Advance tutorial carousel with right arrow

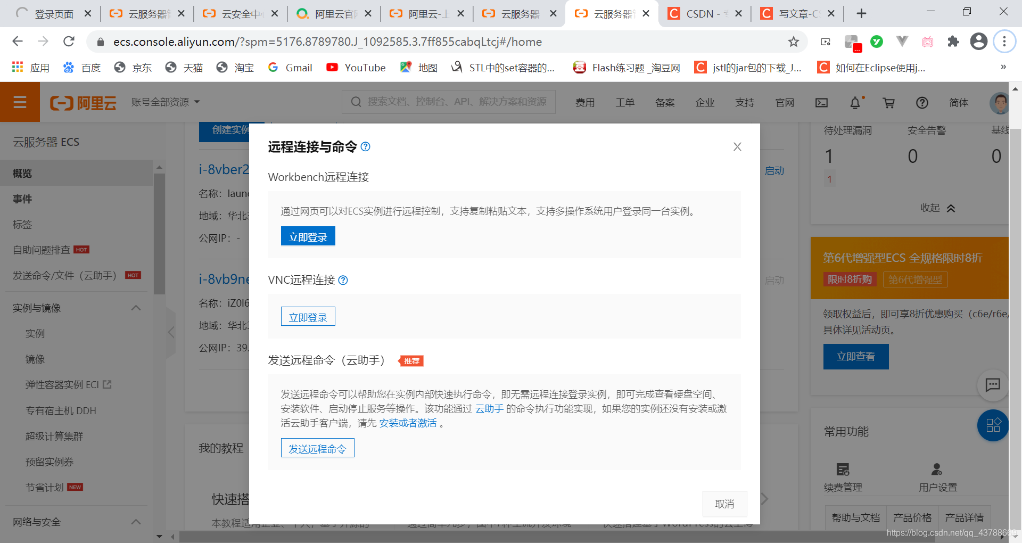765,499
